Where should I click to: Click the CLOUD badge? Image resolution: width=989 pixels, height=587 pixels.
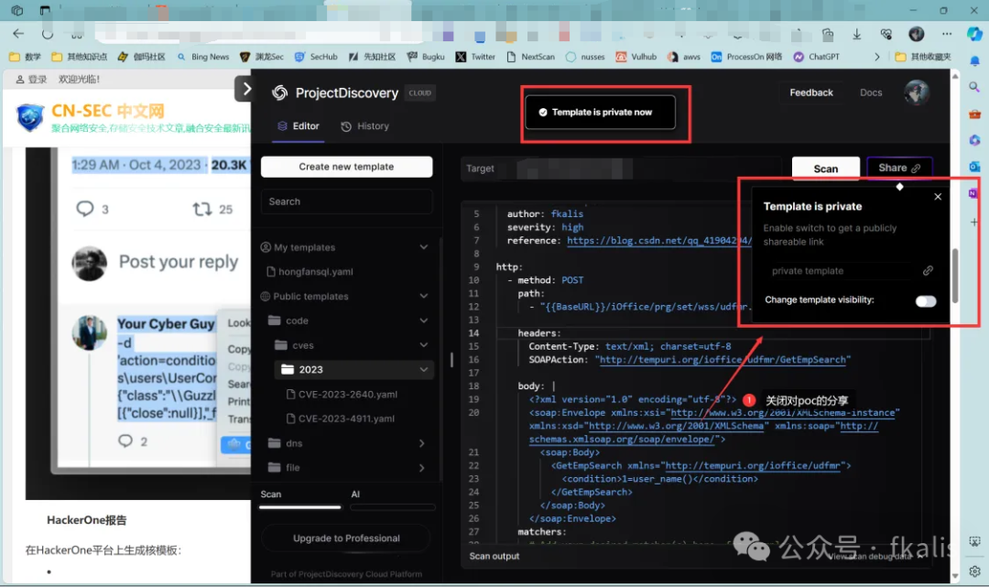point(419,92)
